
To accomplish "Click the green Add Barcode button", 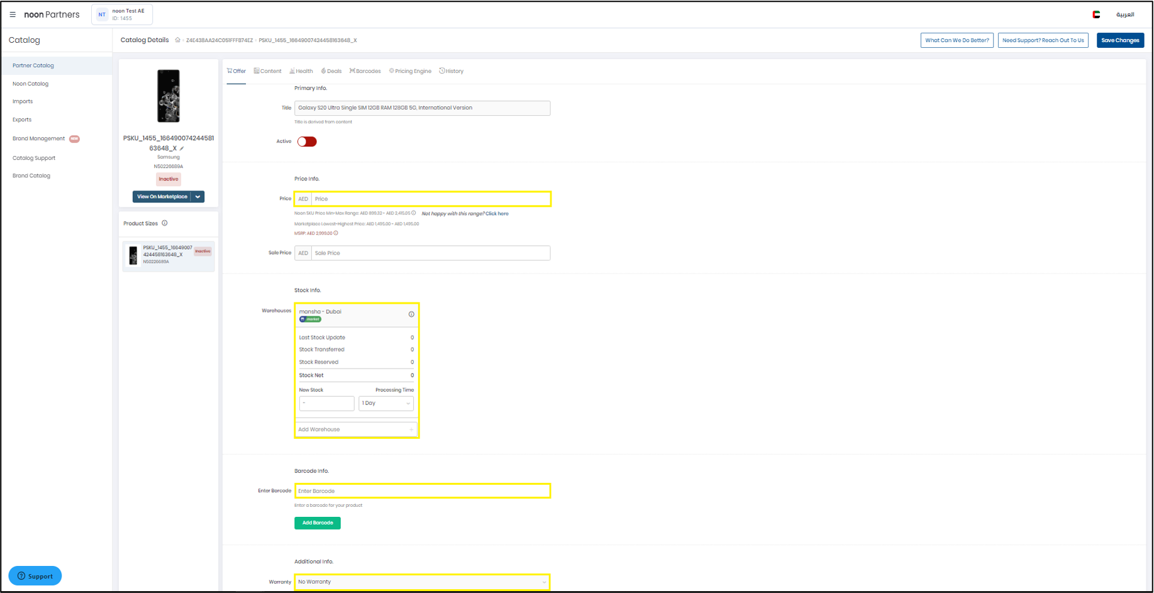I will 317,523.
